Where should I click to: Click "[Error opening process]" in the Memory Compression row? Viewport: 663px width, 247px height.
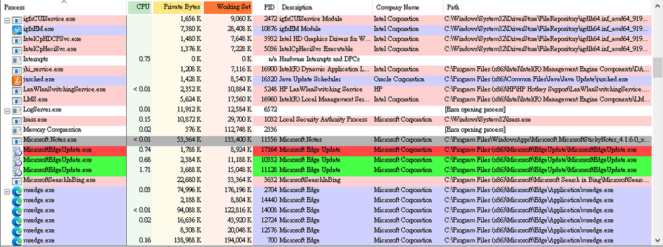[475, 130]
